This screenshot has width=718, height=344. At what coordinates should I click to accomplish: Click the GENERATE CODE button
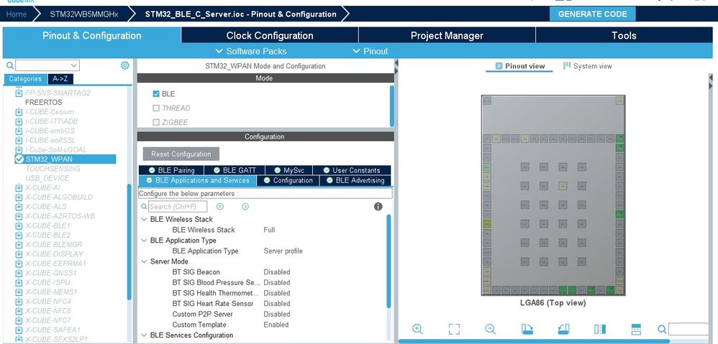pos(592,14)
